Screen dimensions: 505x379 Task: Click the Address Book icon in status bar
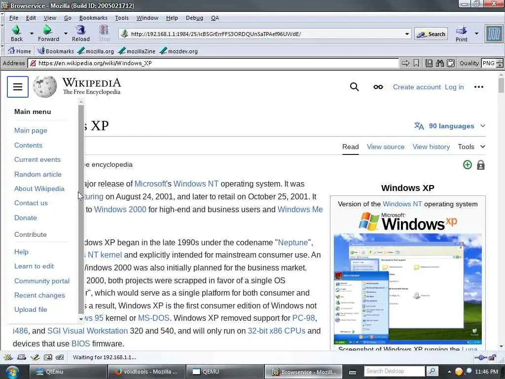[x=48, y=357]
